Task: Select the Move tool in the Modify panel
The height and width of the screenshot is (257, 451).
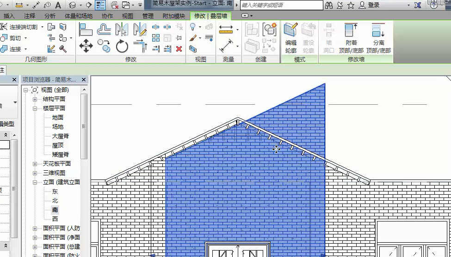Action: point(86,46)
